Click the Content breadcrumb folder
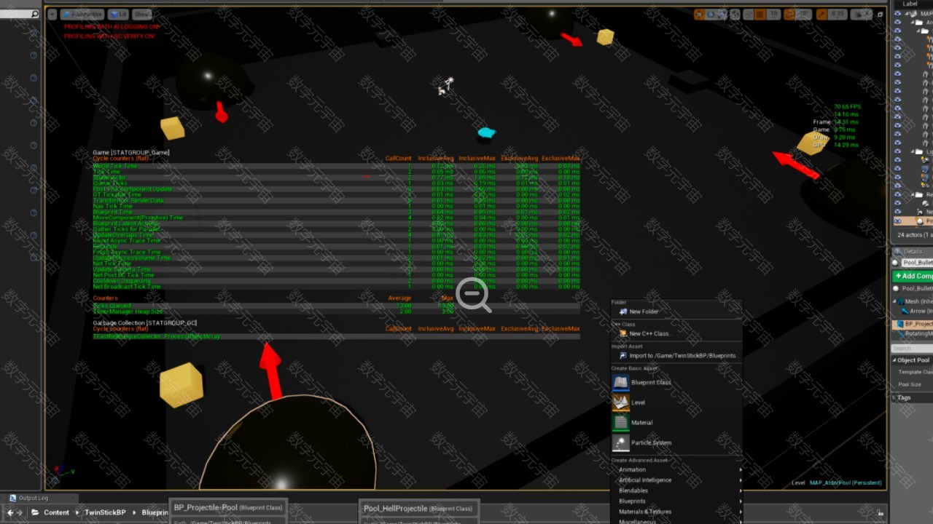Image resolution: width=933 pixels, height=524 pixels. [56, 512]
